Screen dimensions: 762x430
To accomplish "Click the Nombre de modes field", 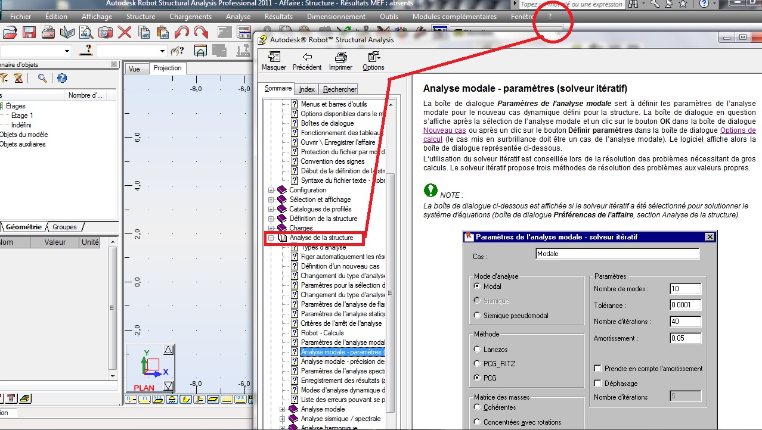I will point(684,289).
